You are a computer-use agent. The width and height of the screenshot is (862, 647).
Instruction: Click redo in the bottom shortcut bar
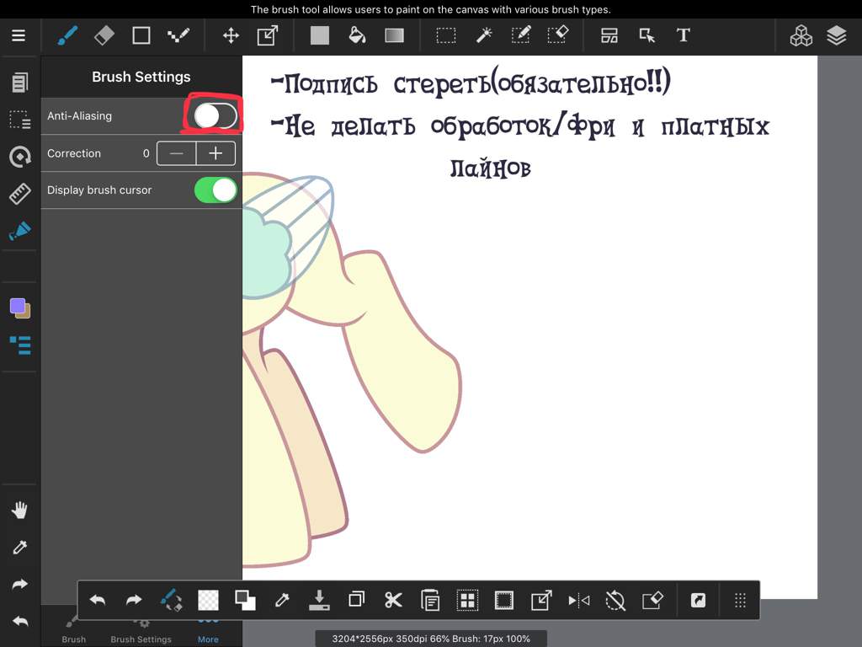click(134, 600)
